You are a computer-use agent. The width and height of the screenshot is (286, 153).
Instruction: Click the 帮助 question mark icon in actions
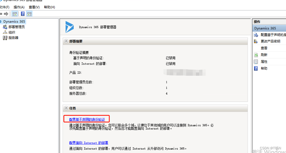(x=256, y=69)
